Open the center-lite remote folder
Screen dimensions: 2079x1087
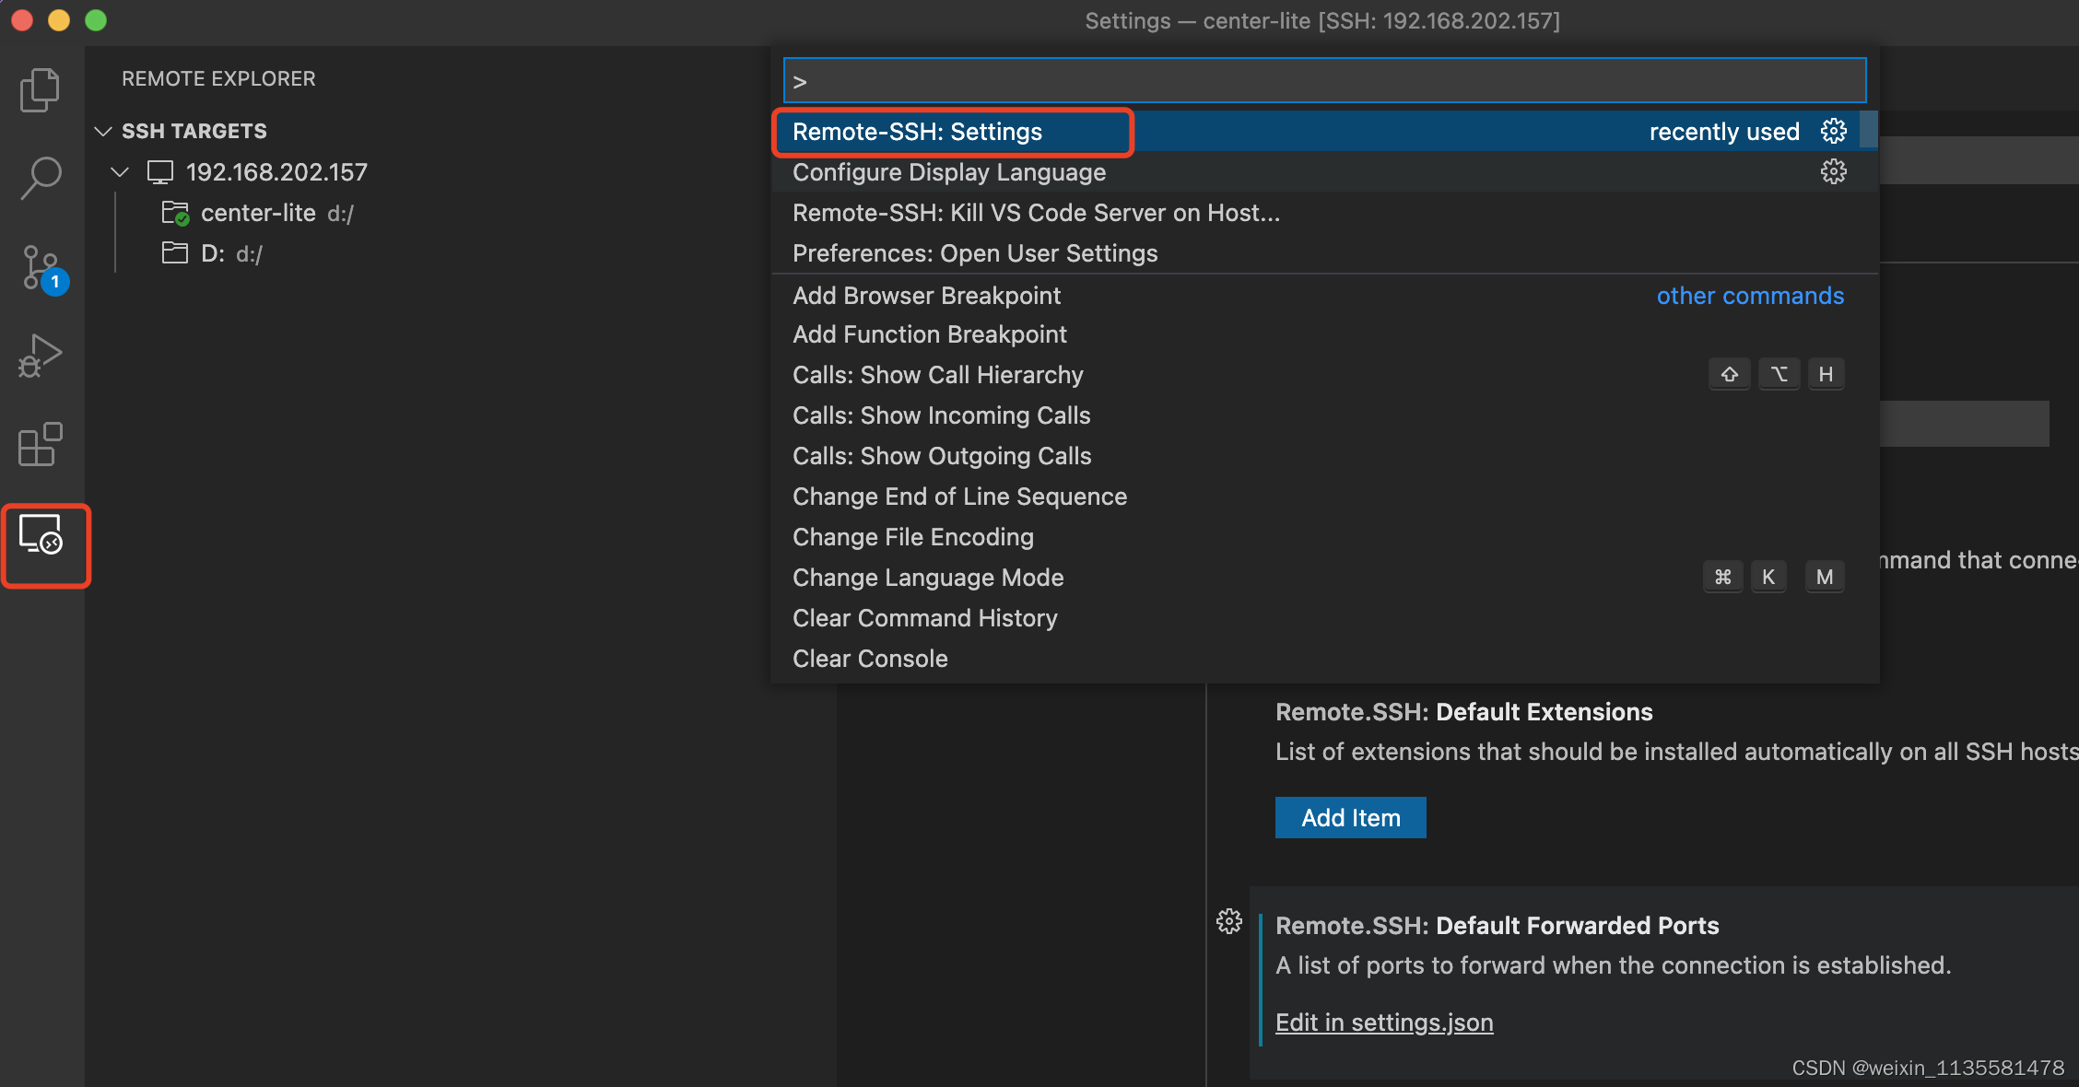(x=258, y=213)
